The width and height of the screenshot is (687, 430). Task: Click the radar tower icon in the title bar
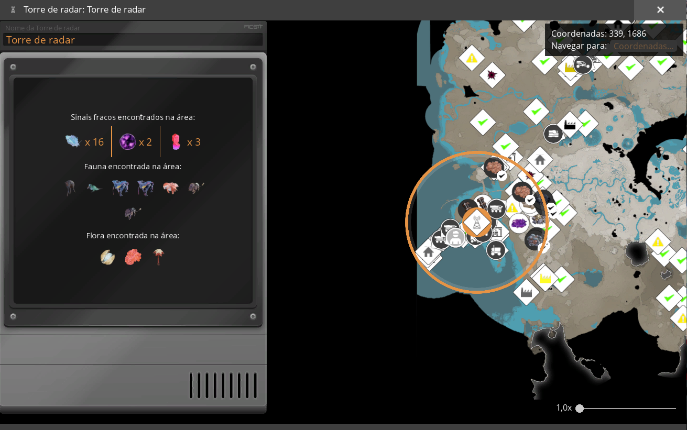(13, 9)
